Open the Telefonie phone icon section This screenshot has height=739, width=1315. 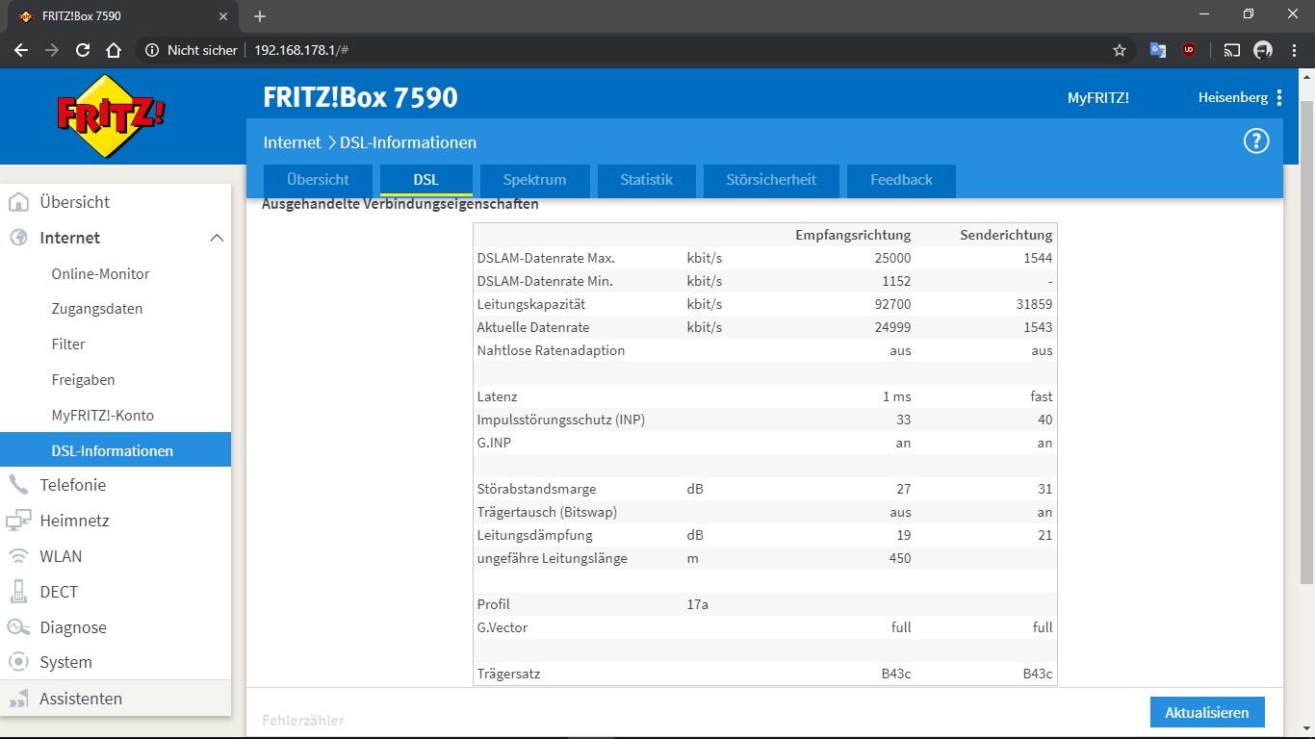click(x=18, y=485)
